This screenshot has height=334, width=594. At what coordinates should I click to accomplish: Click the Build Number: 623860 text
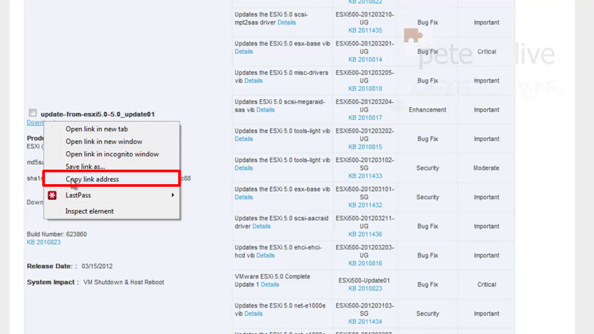tap(57, 234)
